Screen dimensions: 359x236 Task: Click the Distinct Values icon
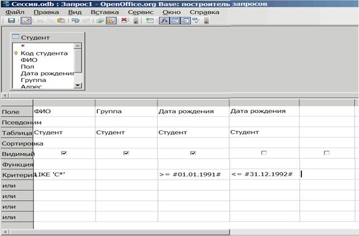(196, 21)
